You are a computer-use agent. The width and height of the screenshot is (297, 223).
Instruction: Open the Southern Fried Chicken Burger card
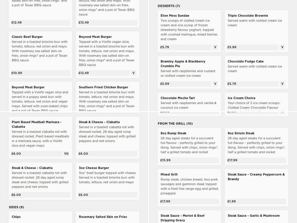tap(108, 97)
